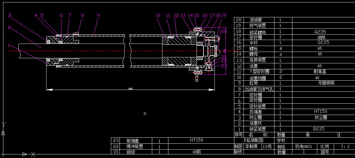The width and height of the screenshot is (355, 158).
Task: Click the 学校 cell in title block
Action: point(281,140)
